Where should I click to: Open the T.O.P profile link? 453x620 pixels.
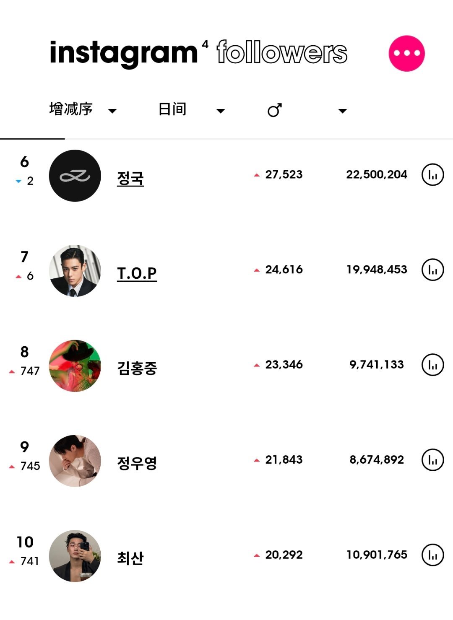click(x=137, y=273)
